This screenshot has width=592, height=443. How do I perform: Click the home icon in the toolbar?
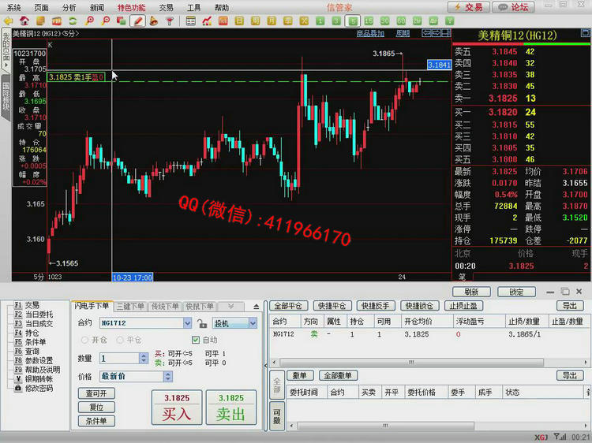coord(24,20)
